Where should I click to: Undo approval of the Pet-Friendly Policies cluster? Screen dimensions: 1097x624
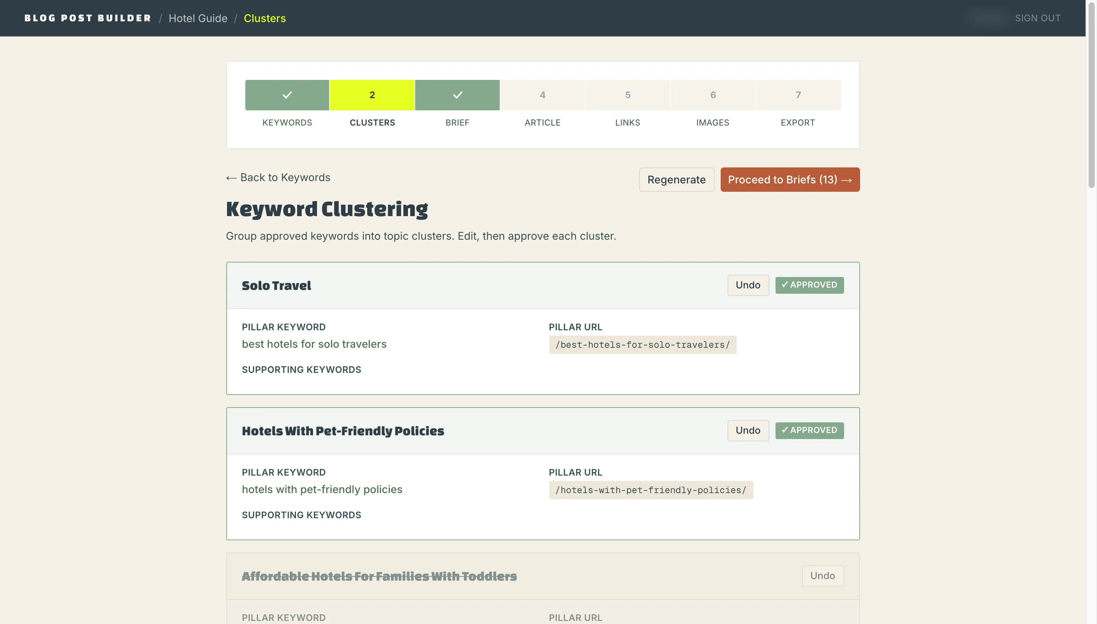point(748,430)
